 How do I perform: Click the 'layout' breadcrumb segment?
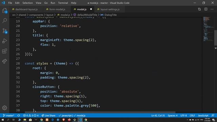click(x=50, y=15)
